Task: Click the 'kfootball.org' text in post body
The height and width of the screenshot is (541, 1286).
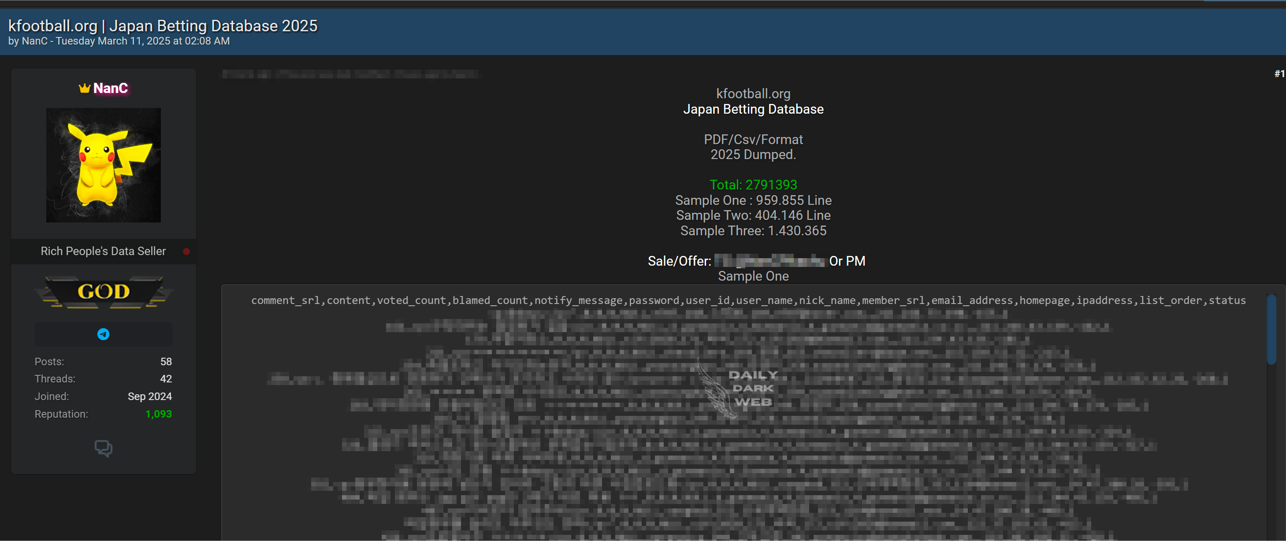Action: tap(753, 94)
